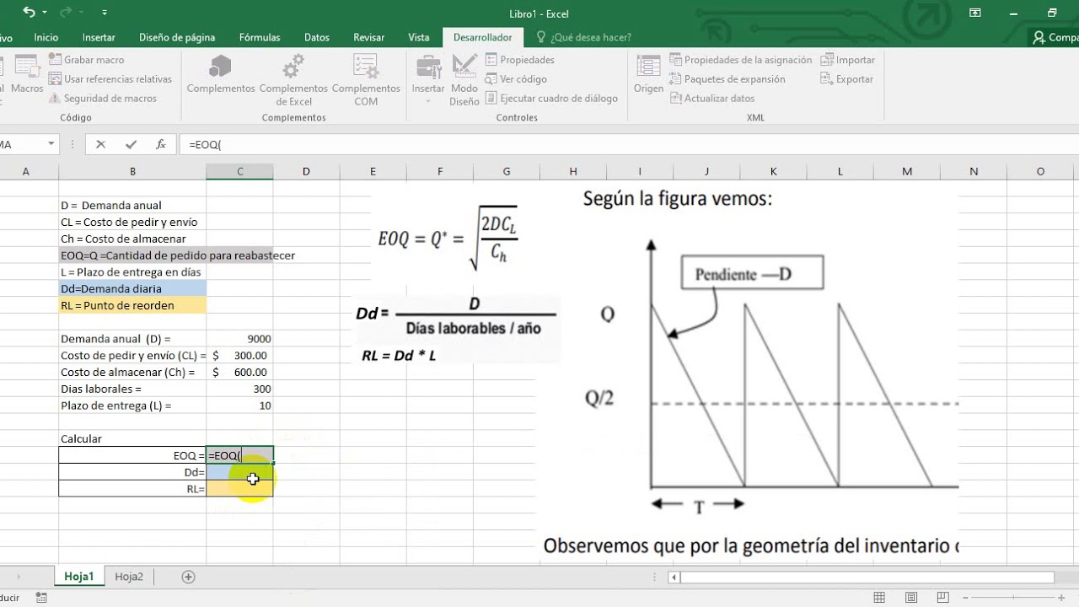Click Ejecutar cuadro de diálogo
The width and height of the screenshot is (1079, 607).
pos(551,99)
